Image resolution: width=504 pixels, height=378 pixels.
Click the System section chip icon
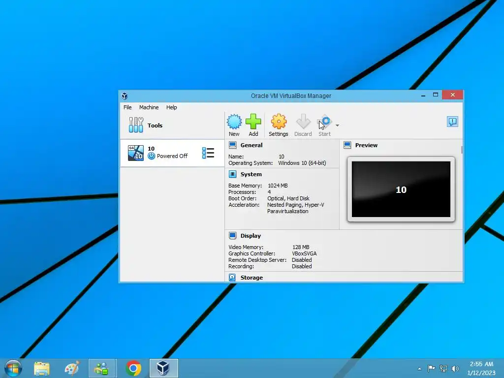click(232, 174)
